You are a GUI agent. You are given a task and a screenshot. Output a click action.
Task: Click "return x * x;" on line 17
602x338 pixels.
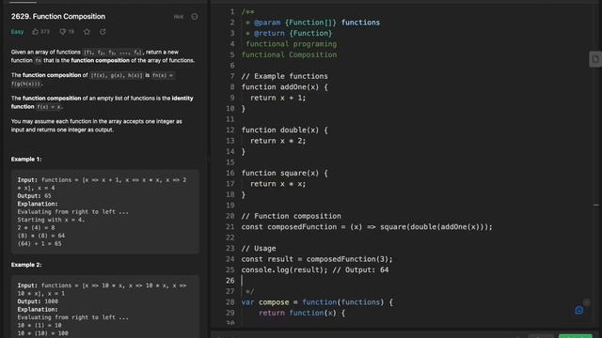tap(278, 184)
